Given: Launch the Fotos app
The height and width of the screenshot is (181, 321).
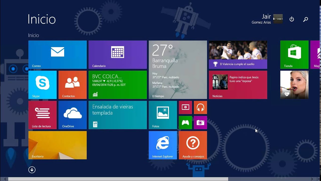Looking at the screenshot, I should point(163,115).
